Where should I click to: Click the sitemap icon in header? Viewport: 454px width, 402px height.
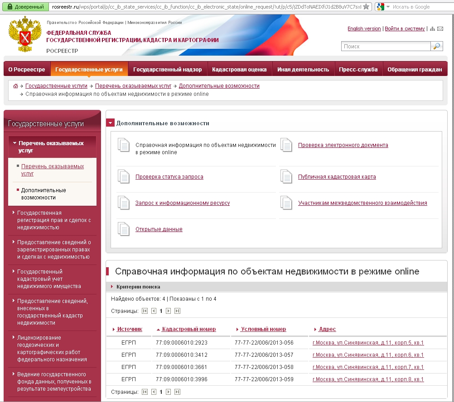[x=432, y=29]
